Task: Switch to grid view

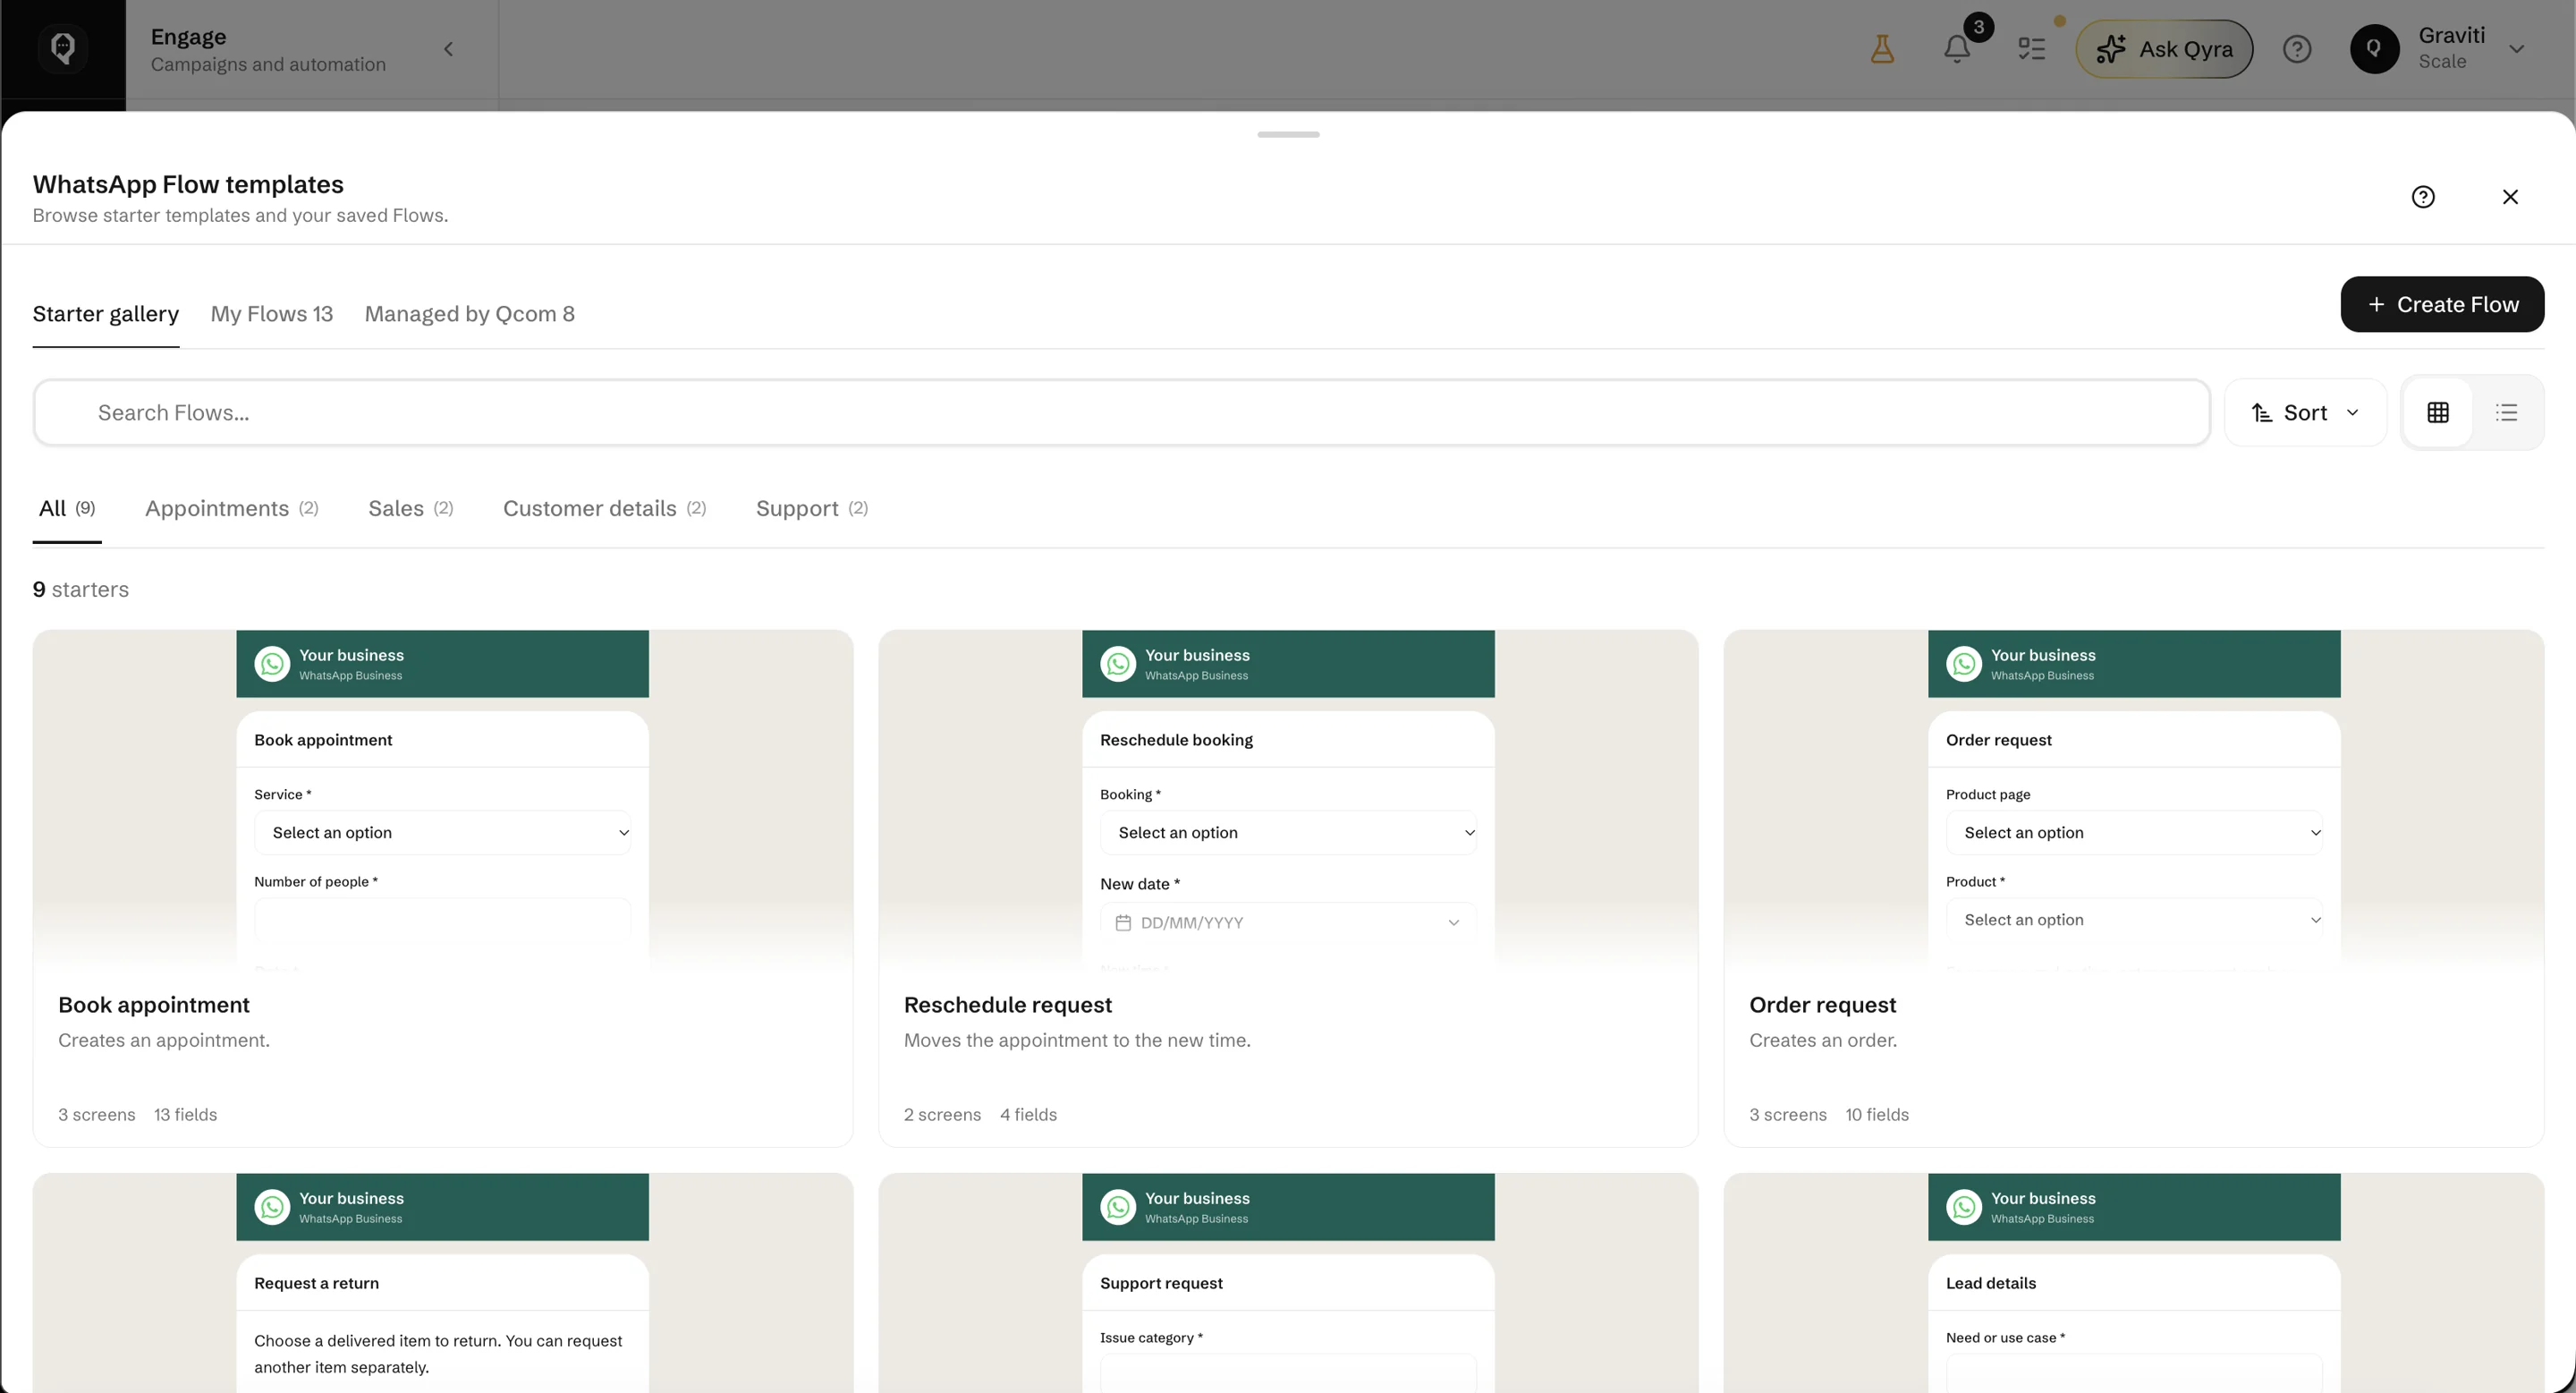Action: (x=2438, y=413)
